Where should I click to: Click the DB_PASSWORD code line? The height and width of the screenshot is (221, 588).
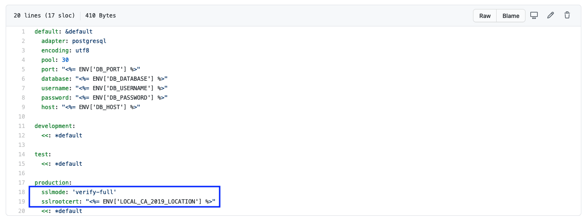point(105,98)
